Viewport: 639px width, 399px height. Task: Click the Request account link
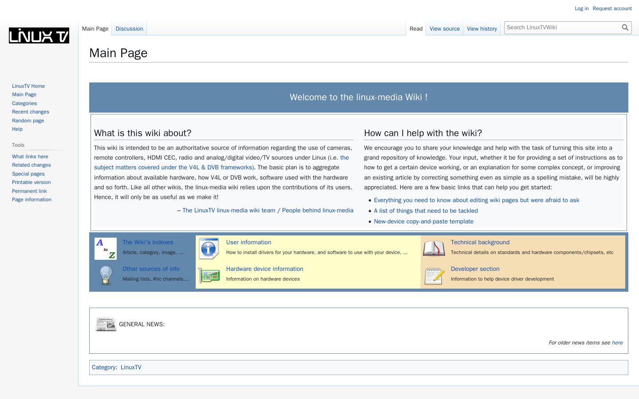pos(612,8)
